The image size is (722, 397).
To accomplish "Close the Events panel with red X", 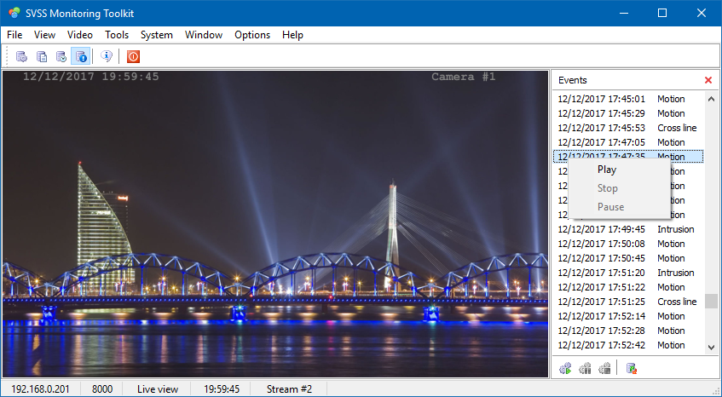I will tap(708, 80).
